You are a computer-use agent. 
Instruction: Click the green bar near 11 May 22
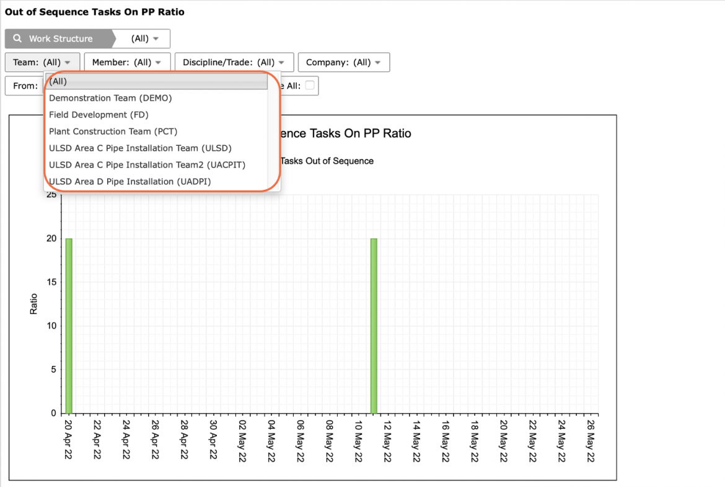tap(374, 326)
